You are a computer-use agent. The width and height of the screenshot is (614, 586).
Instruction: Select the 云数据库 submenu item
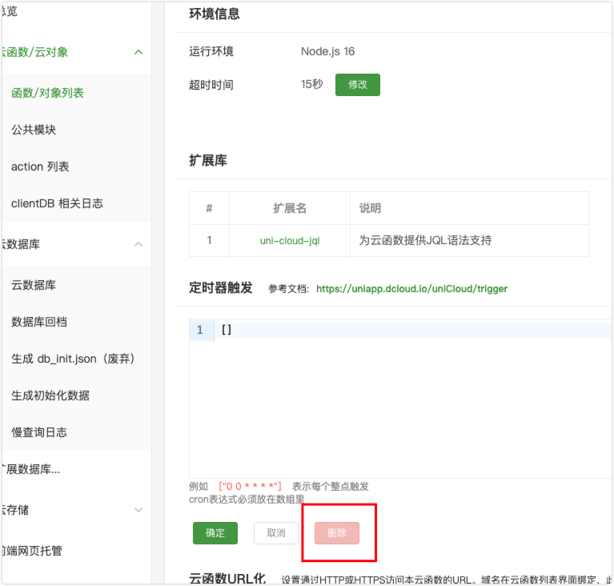(x=34, y=285)
